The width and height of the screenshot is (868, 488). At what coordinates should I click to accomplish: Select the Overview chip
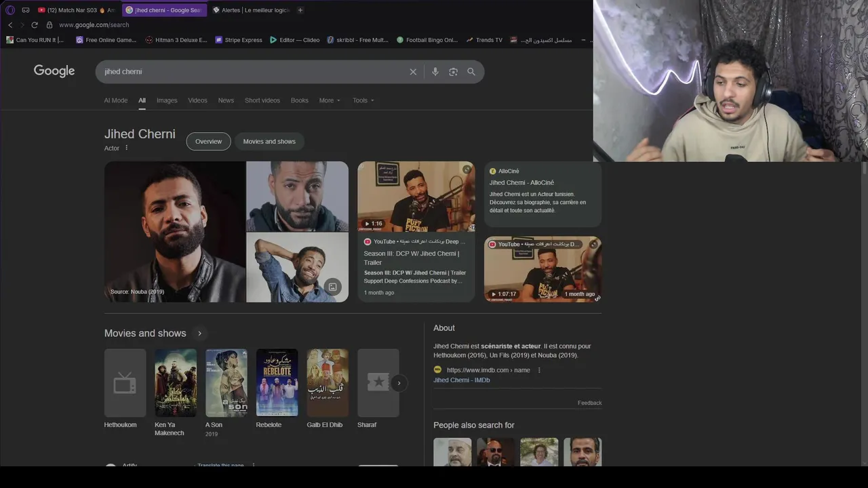coord(208,142)
